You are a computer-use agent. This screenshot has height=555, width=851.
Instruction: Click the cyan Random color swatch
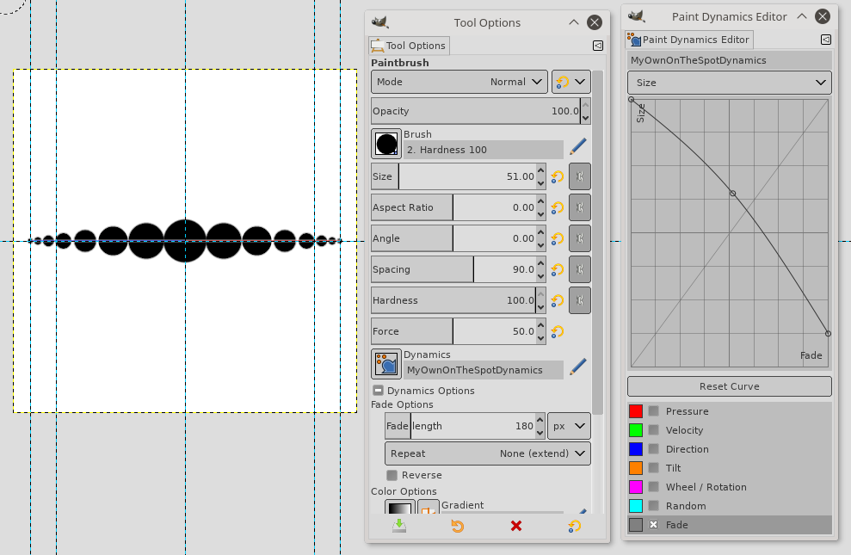click(x=636, y=506)
